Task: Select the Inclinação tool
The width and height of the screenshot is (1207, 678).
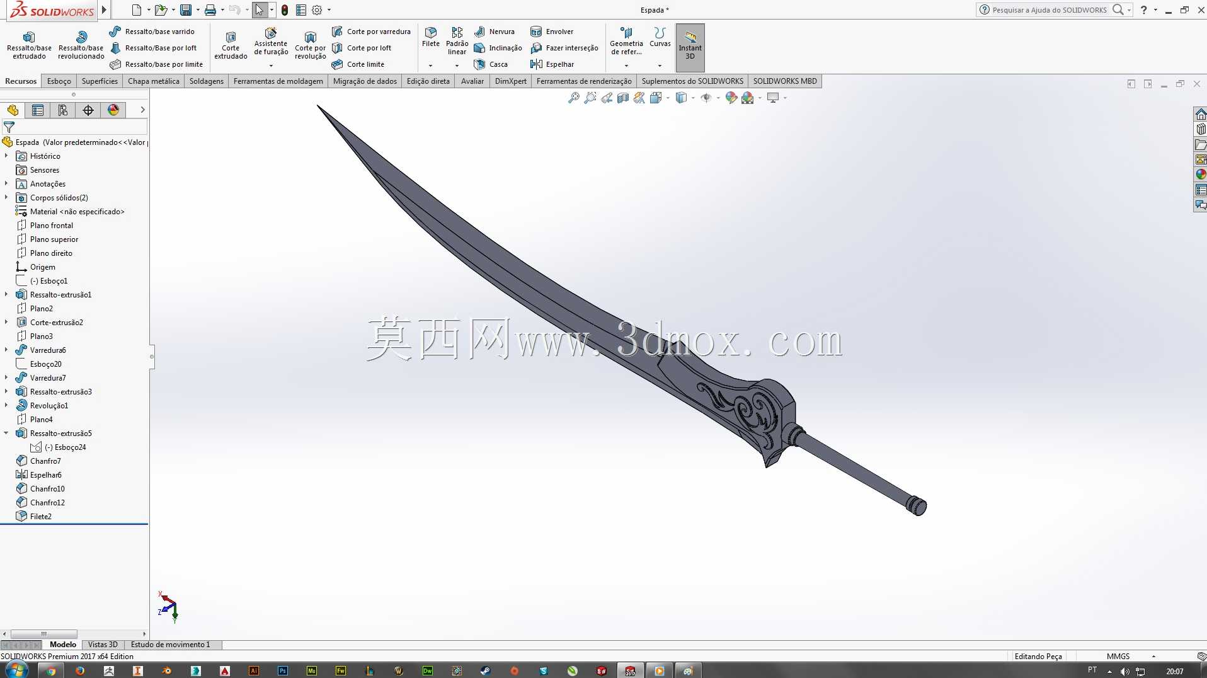Action: point(498,48)
